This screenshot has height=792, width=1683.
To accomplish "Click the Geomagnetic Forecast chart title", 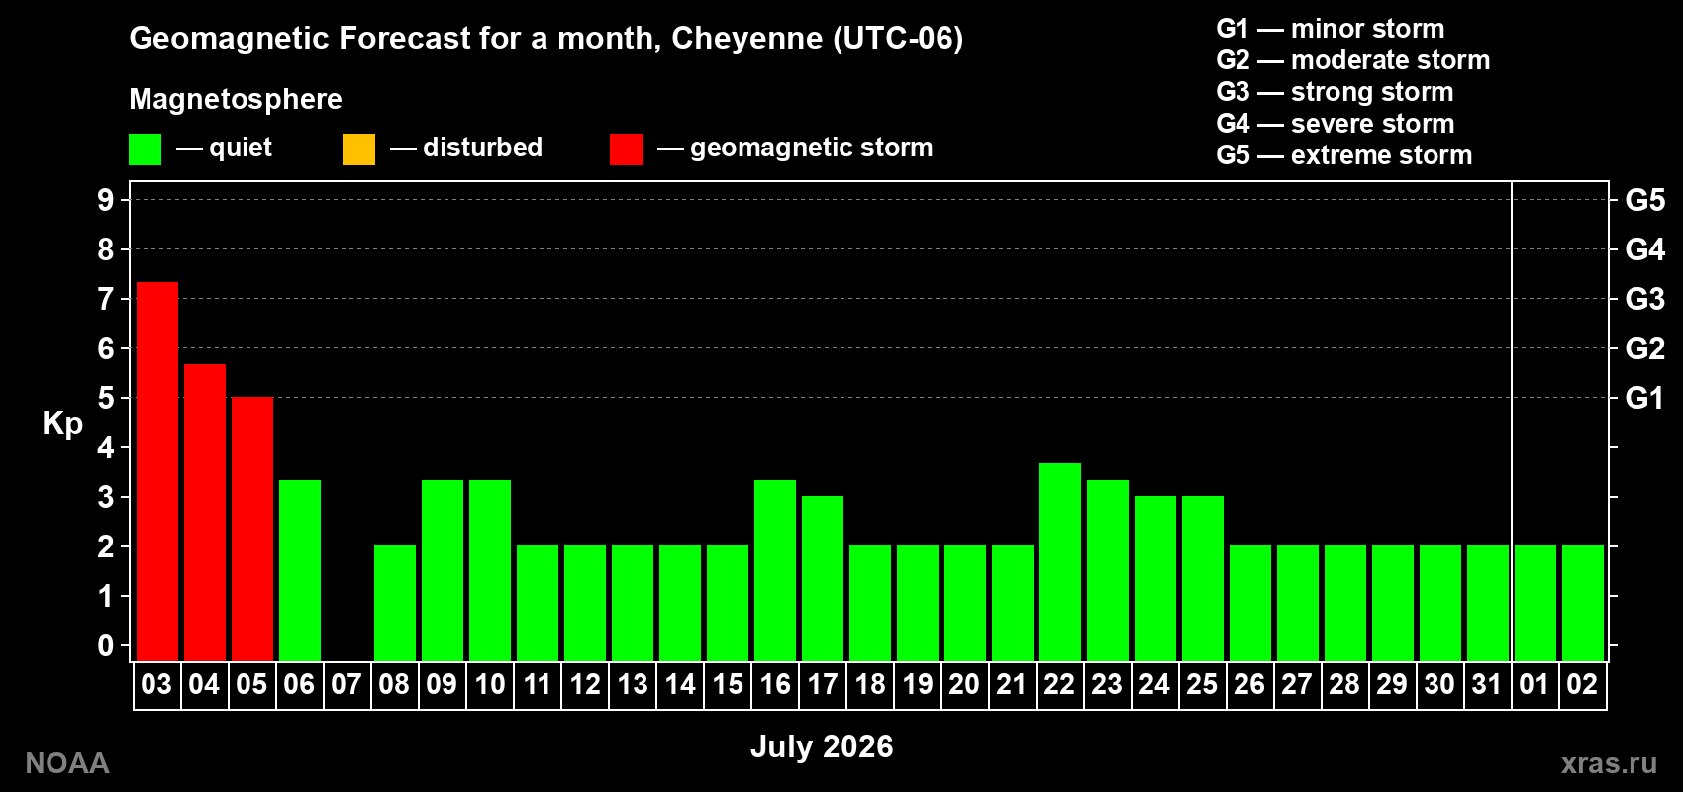I will (546, 38).
